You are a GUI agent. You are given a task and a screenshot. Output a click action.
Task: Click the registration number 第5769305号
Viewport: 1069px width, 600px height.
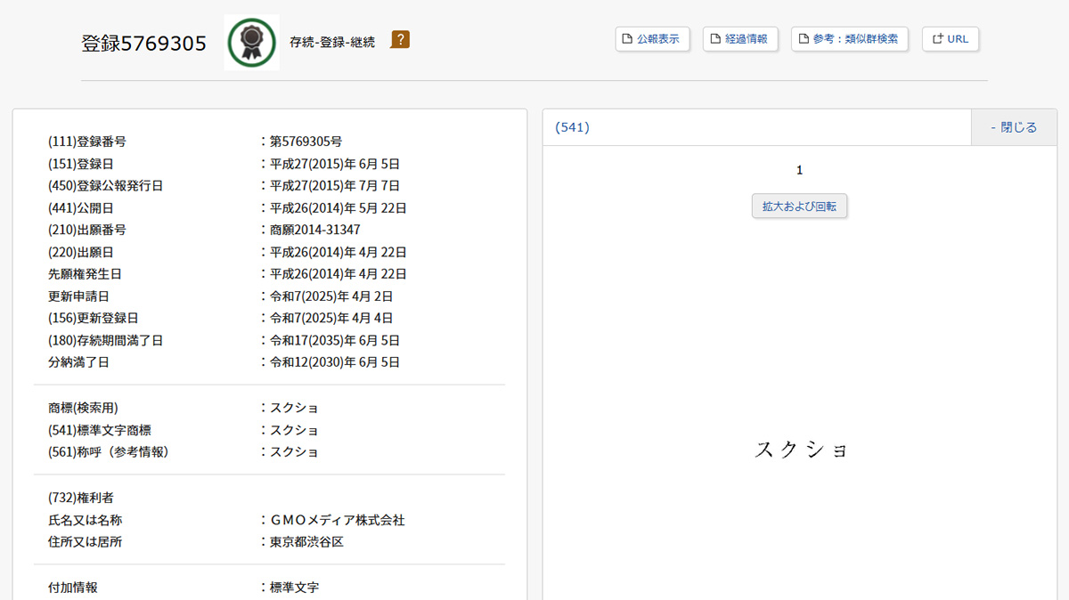[x=306, y=142]
